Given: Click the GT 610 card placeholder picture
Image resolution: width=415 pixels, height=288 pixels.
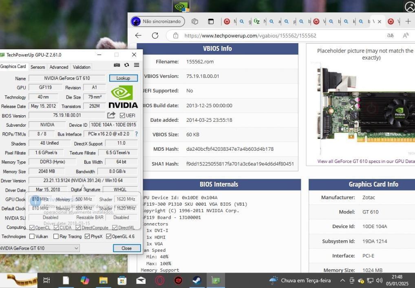Looking at the screenshot, I should coord(366,109).
